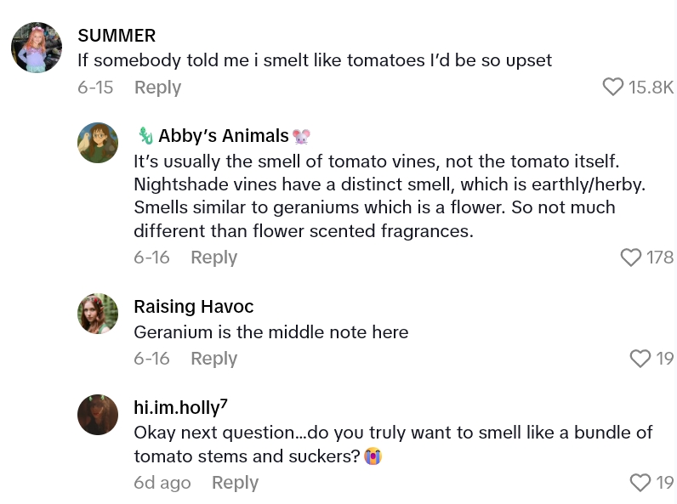Reply to hi.im.holly's comment
Image resolution: width=677 pixels, height=504 pixels.
point(235,483)
